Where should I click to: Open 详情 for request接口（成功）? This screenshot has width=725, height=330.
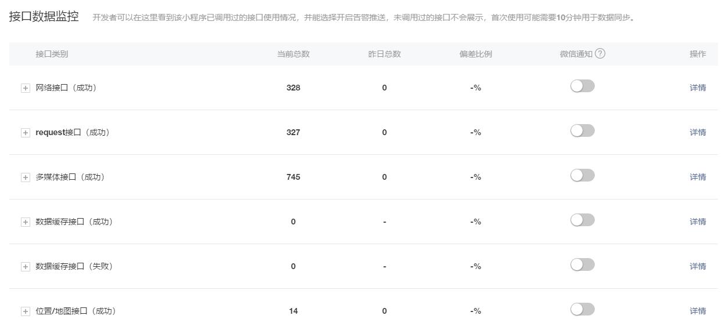(697, 133)
